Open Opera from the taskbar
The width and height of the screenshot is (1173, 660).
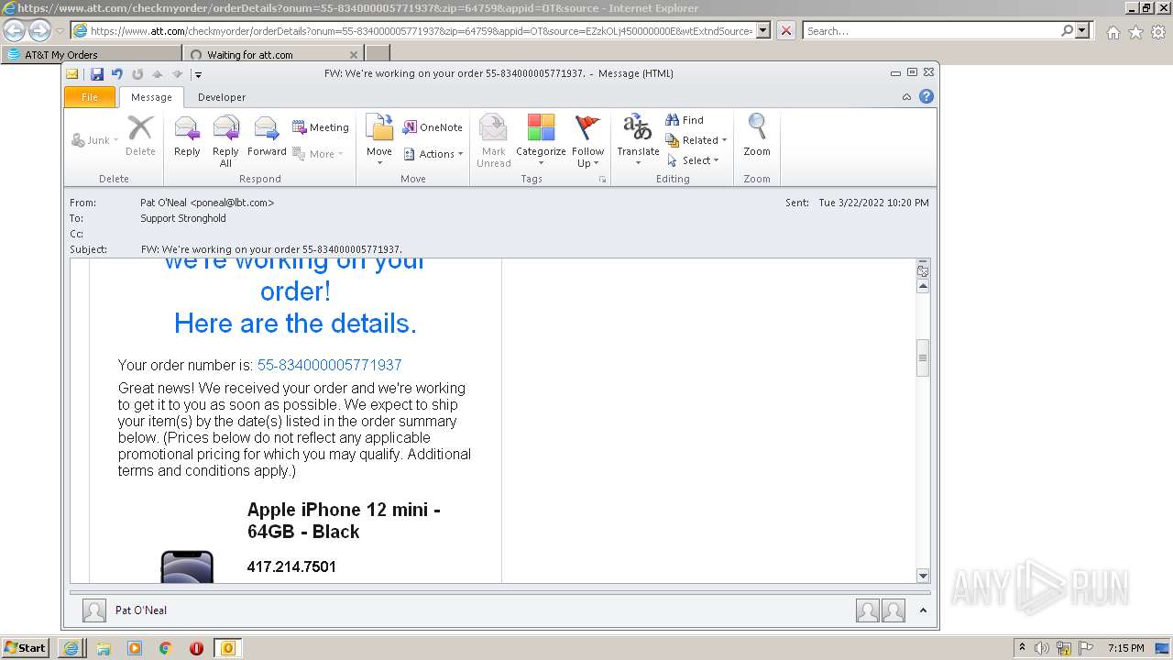tap(196, 648)
